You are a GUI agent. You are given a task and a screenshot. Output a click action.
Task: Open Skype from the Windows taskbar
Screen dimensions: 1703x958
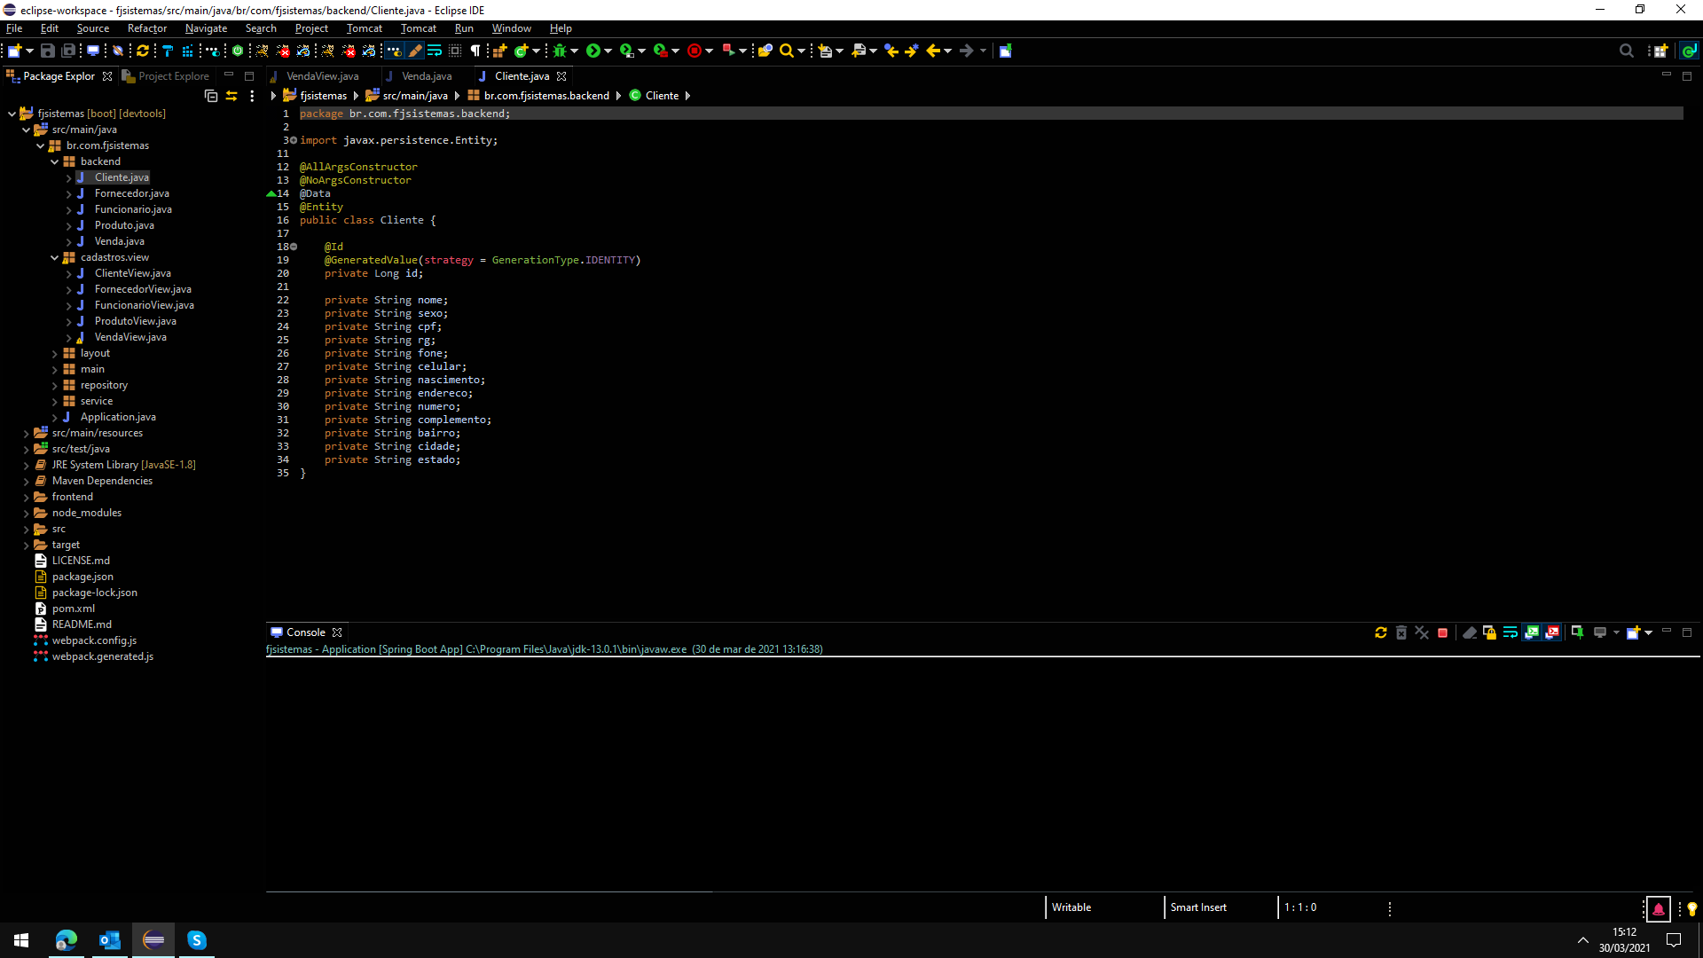click(x=197, y=939)
